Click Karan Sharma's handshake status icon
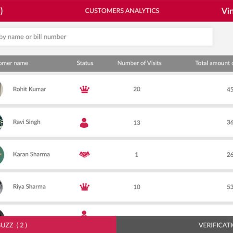This screenshot has height=233, width=233. tap(85, 154)
